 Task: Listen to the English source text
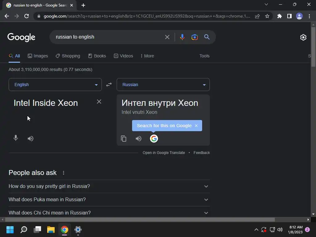pos(31,139)
